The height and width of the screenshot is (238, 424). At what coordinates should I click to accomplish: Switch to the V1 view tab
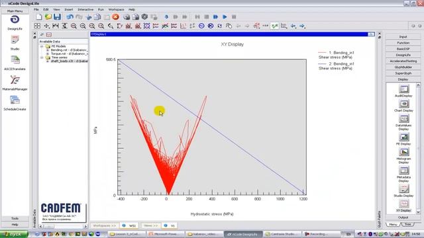pyautogui.click(x=170, y=225)
